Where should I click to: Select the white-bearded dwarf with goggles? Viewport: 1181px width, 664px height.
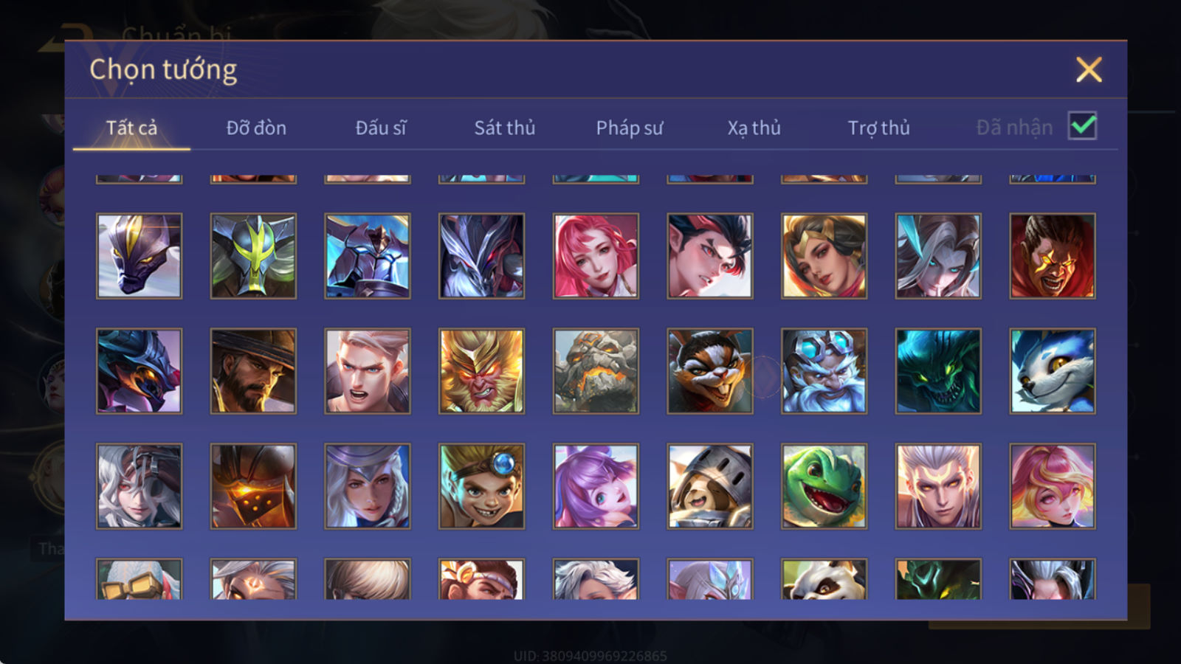824,371
